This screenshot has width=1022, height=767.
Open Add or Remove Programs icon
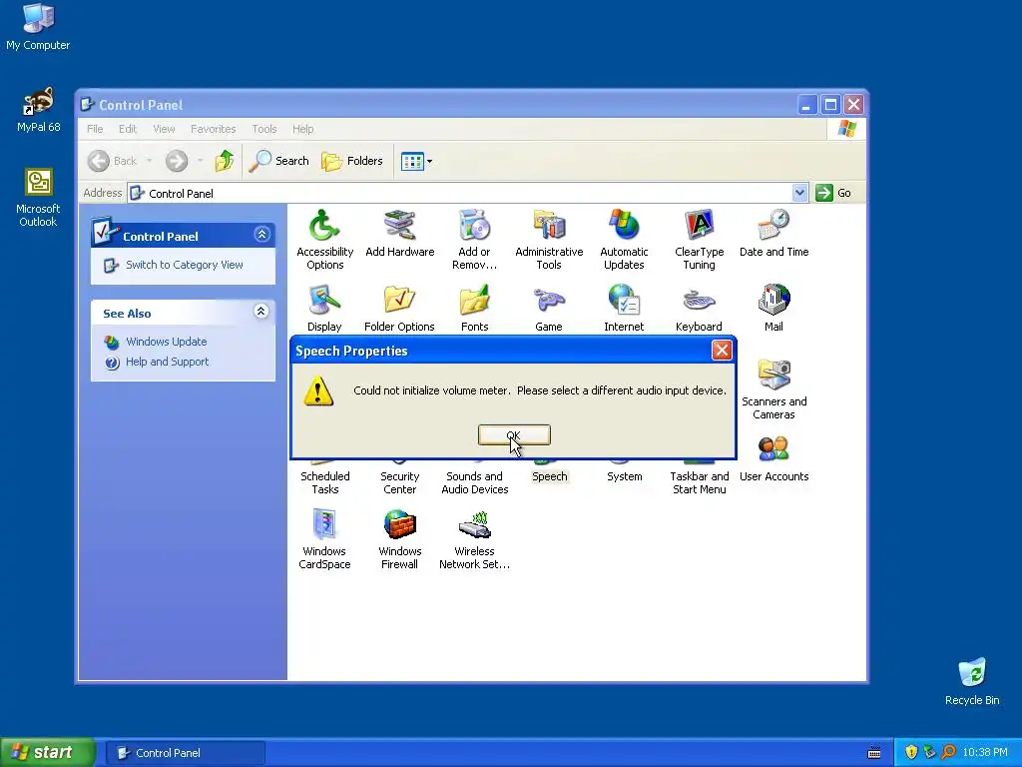pyautogui.click(x=474, y=226)
